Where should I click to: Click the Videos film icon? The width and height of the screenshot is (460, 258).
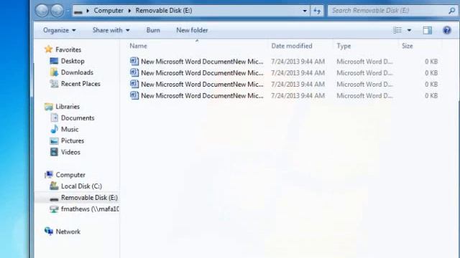click(54, 152)
